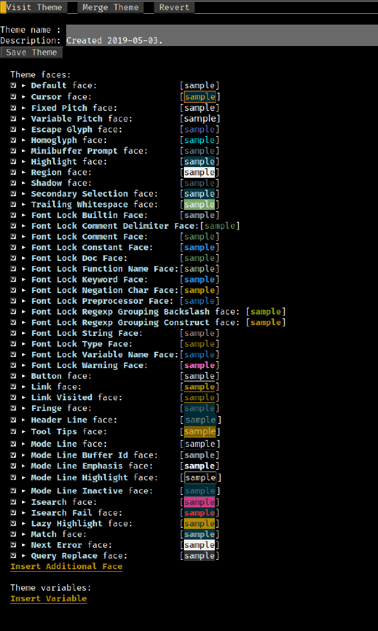Uncheck the Mode Line face checkbox
Viewport: 378px width, 631px height.
click(14, 444)
